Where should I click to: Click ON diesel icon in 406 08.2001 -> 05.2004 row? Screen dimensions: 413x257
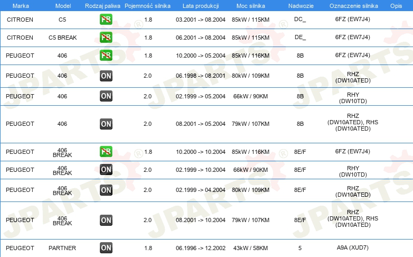pyautogui.click(x=106, y=124)
